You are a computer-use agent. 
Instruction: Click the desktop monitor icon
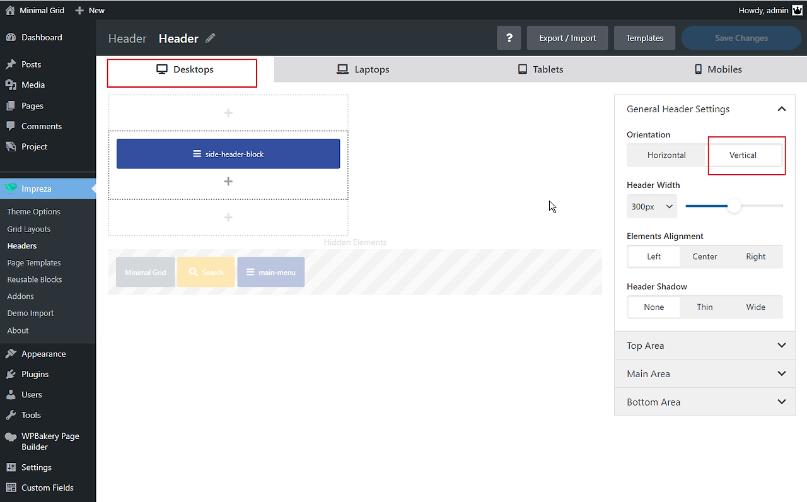click(162, 69)
